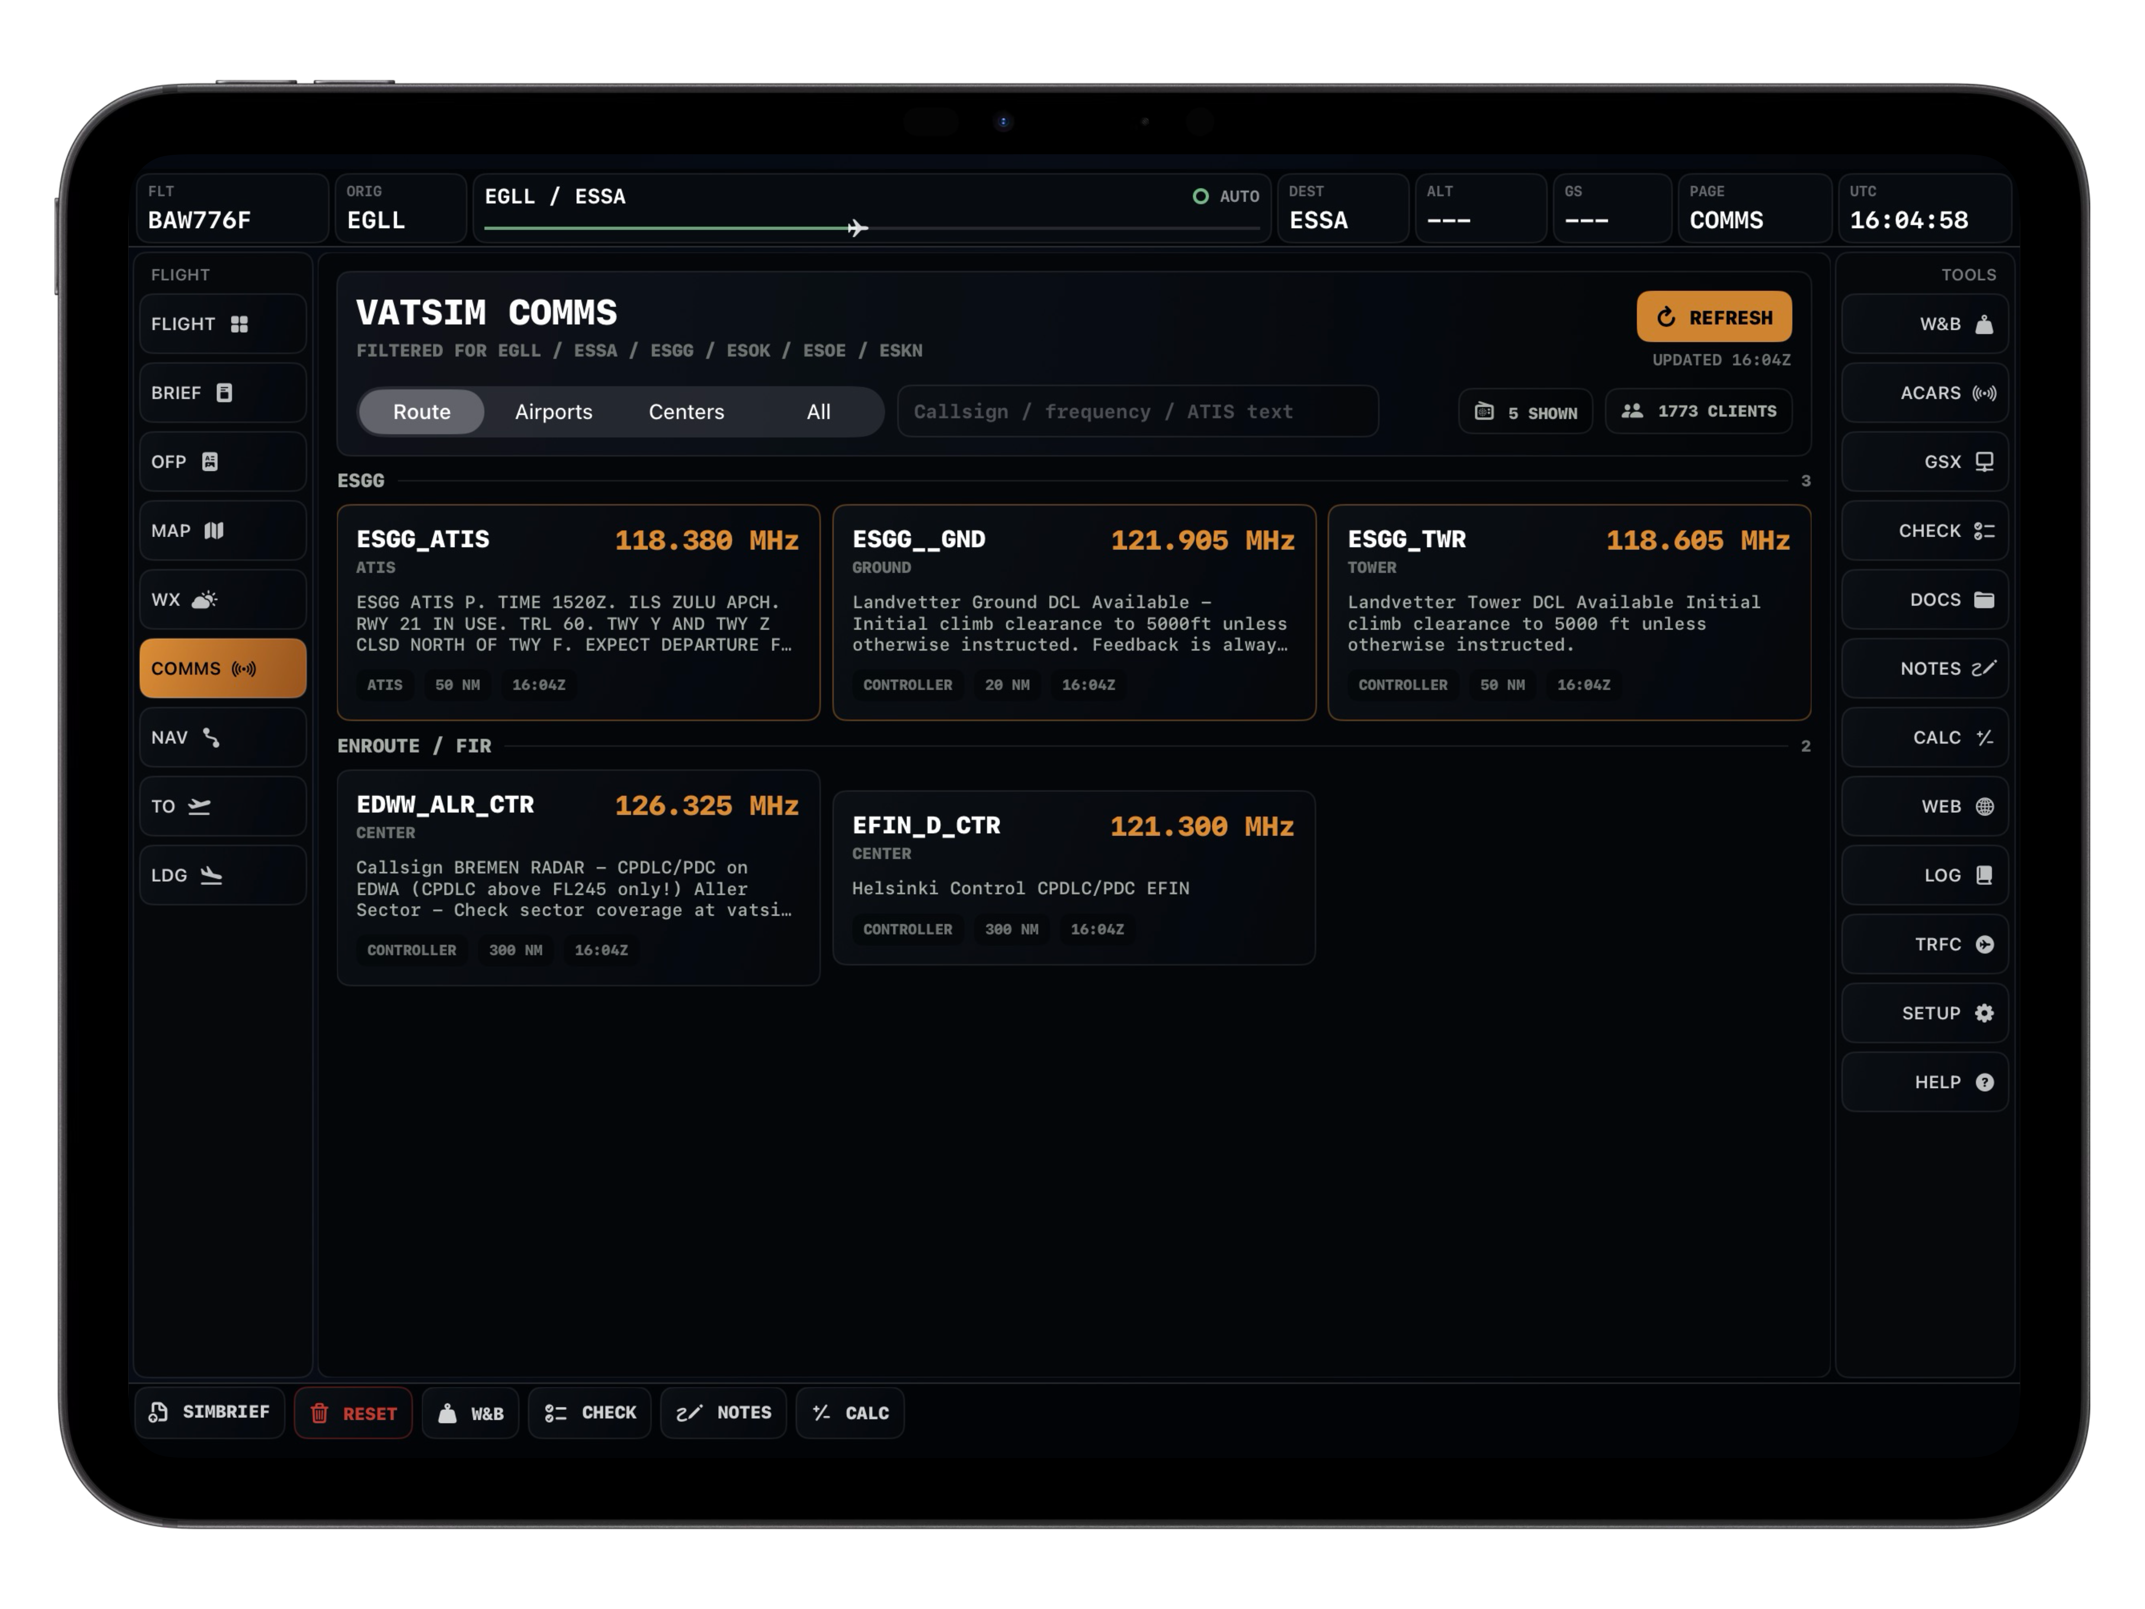Click the UPDATED 16:04Z label

click(x=1721, y=360)
